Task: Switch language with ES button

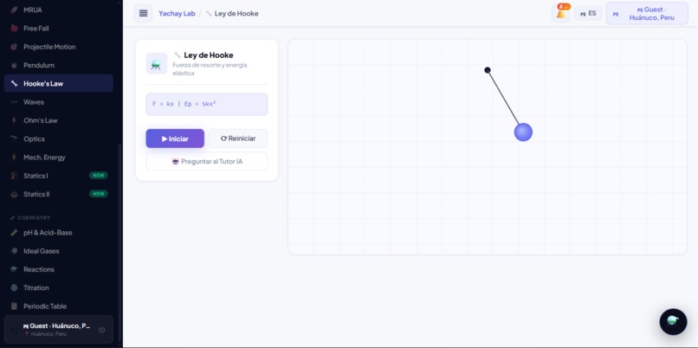Action: click(588, 13)
